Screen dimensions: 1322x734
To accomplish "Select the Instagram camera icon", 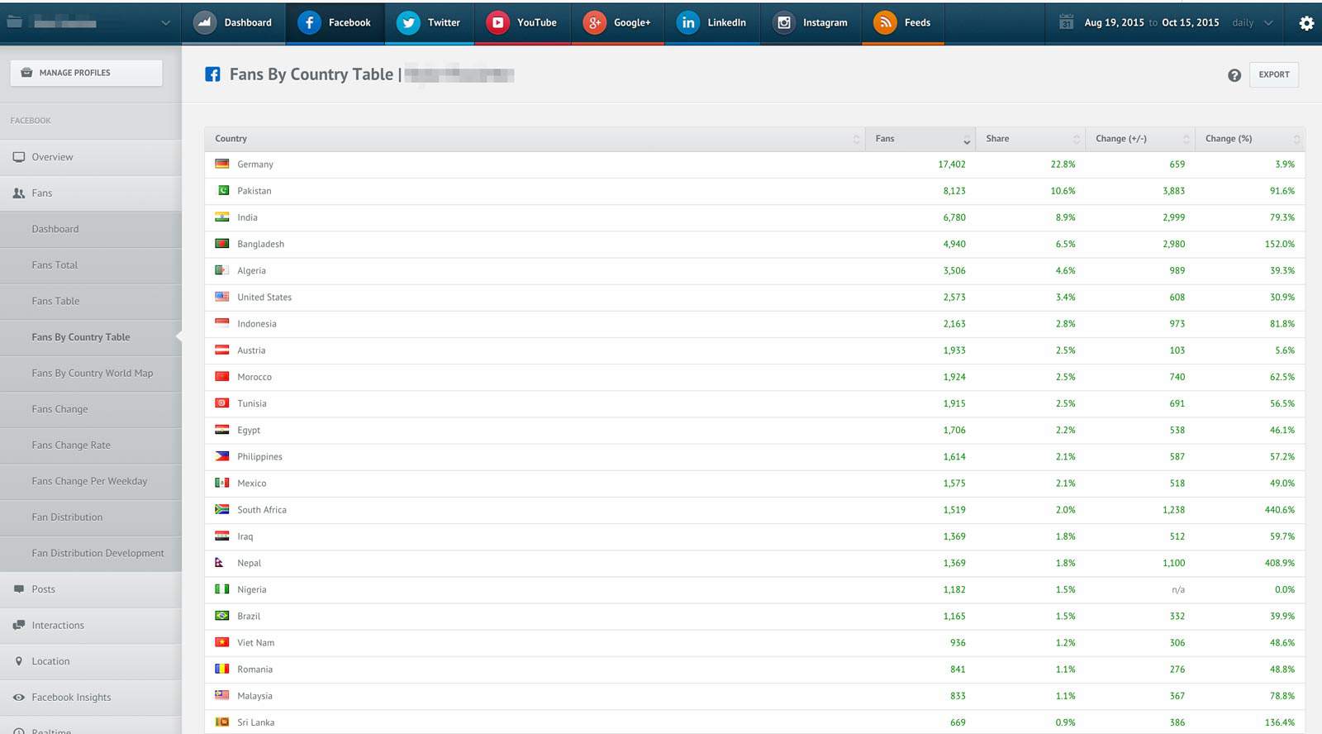I will (x=784, y=23).
